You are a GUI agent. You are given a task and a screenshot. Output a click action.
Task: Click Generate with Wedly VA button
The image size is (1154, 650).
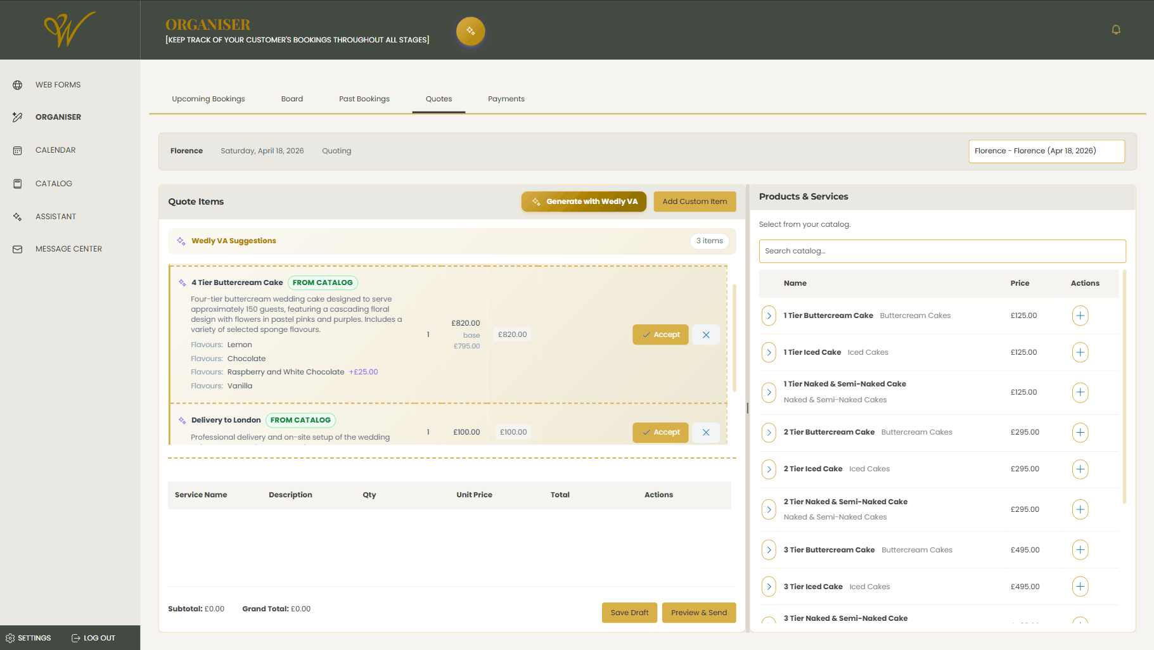pos(584,201)
